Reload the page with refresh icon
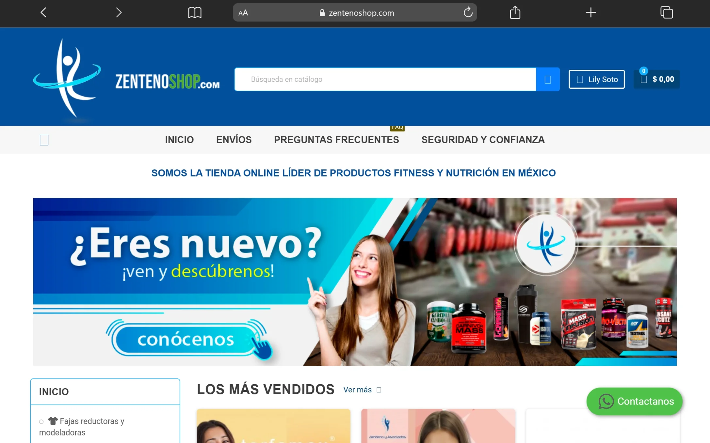710x443 pixels. tap(468, 13)
